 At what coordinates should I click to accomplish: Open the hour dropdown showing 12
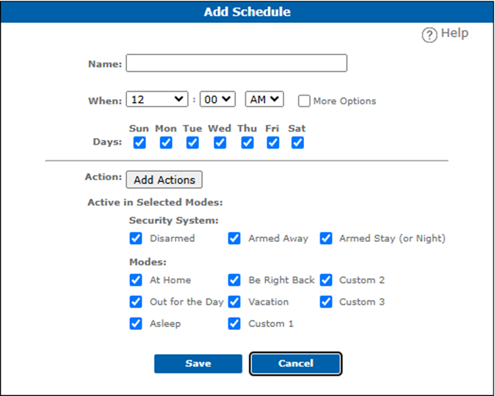click(157, 99)
